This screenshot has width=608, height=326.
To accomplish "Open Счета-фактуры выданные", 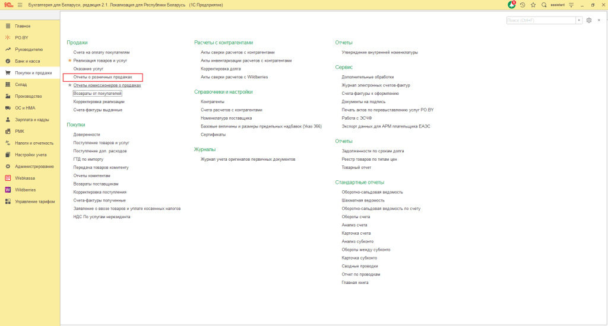I will click(x=98, y=110).
